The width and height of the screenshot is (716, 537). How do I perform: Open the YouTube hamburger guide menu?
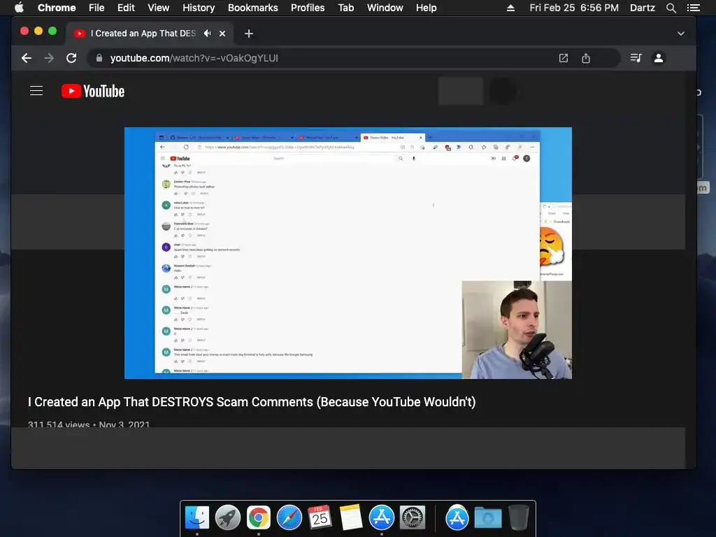click(x=36, y=91)
